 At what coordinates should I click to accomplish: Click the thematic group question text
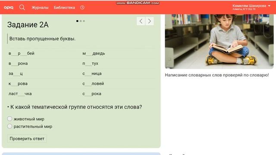[x=76, y=107]
